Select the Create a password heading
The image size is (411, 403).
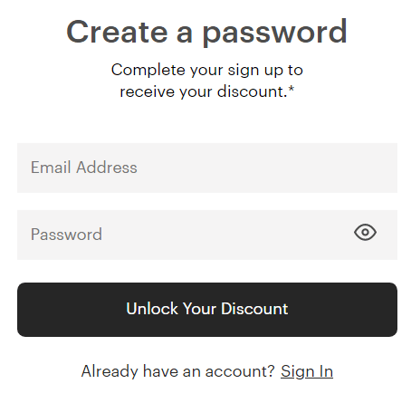[206, 33]
